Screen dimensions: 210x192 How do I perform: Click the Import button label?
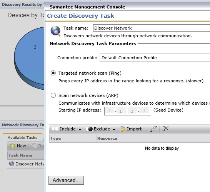[x=134, y=129]
